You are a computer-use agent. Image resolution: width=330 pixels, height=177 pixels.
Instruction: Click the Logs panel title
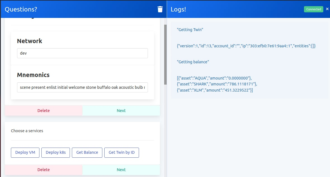click(178, 9)
